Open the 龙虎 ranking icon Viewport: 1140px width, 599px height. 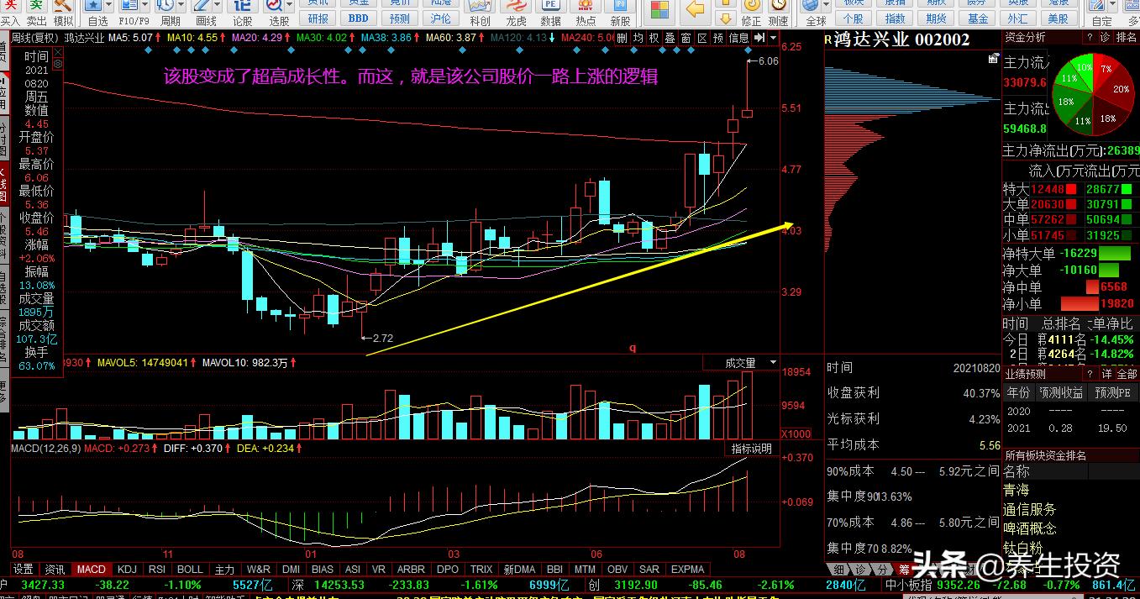516,7
